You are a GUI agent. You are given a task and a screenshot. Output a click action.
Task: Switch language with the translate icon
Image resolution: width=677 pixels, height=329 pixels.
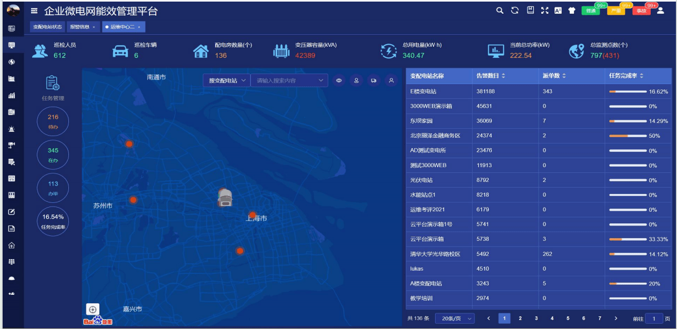(558, 10)
